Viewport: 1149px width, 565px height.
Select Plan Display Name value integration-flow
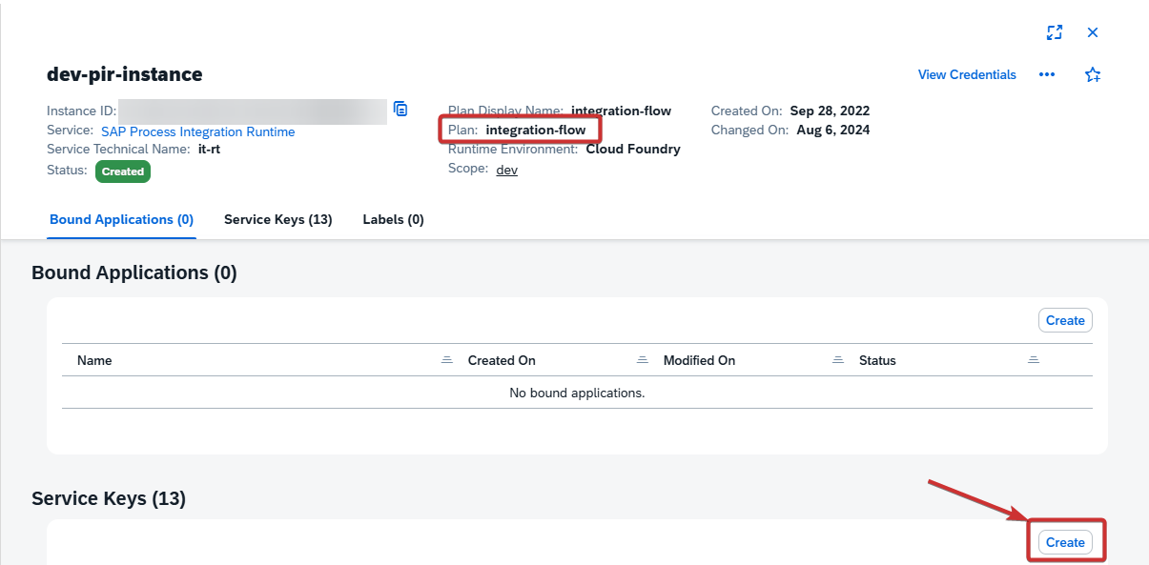[x=622, y=111]
